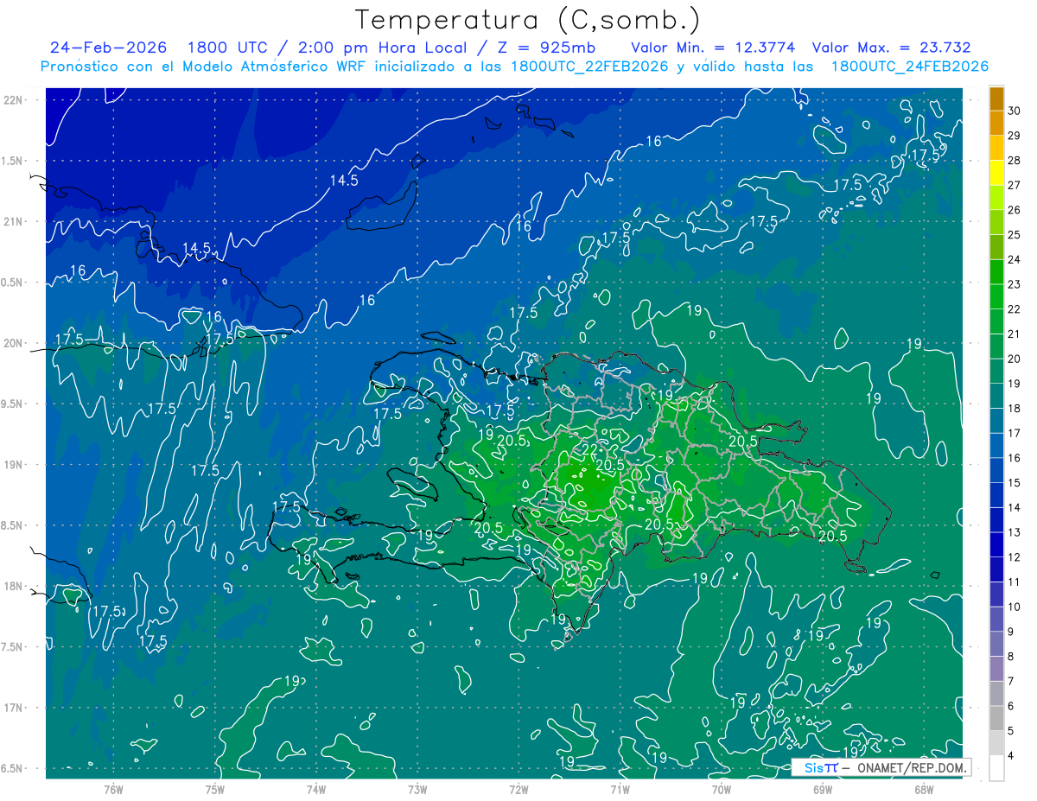1037x801 pixels.
Task: Click the '71W' longitude axis label
Action: [620, 789]
